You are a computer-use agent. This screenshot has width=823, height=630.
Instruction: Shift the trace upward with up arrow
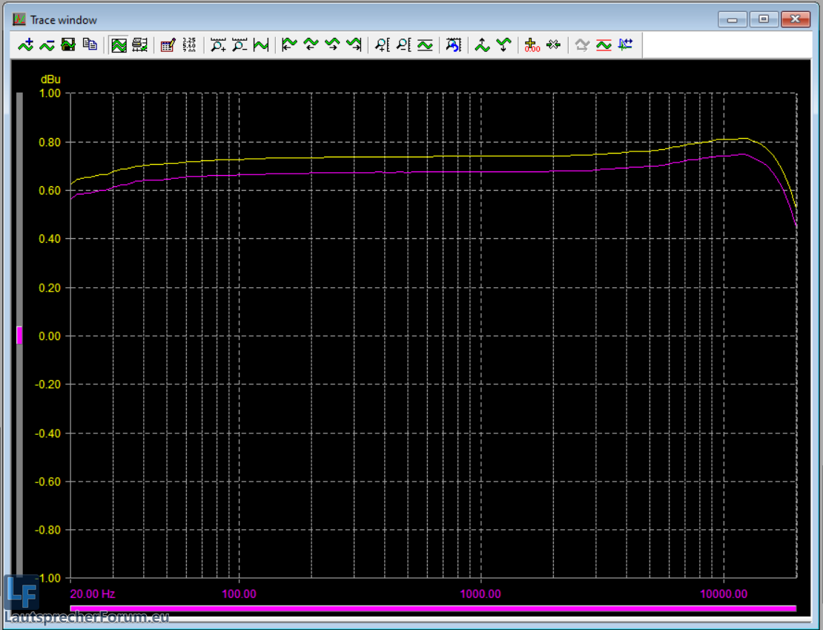click(483, 45)
